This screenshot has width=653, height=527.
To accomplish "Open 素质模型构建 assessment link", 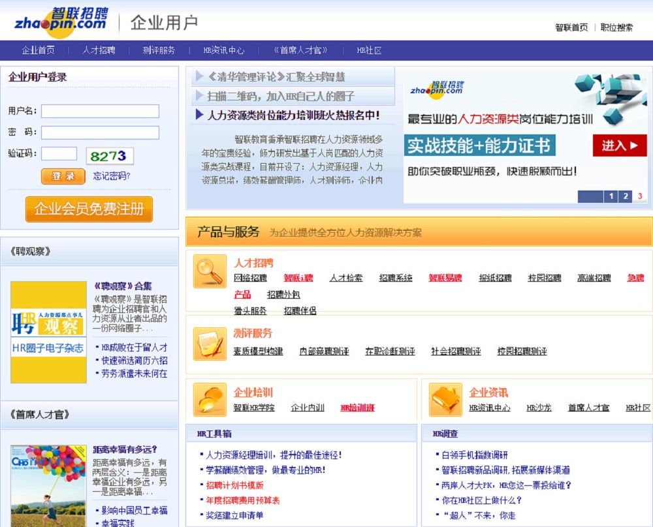I will tap(258, 351).
